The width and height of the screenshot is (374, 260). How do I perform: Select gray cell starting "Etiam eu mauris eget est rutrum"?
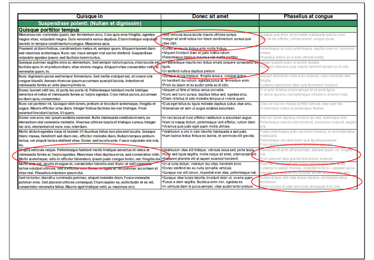coord(308,169)
